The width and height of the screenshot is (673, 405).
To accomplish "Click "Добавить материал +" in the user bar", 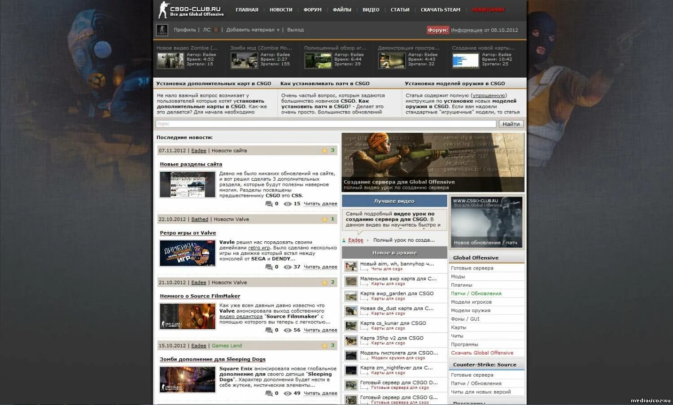I will [253, 30].
